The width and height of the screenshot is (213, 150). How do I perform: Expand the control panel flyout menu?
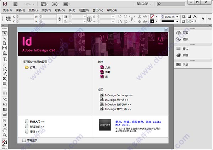[209, 19]
